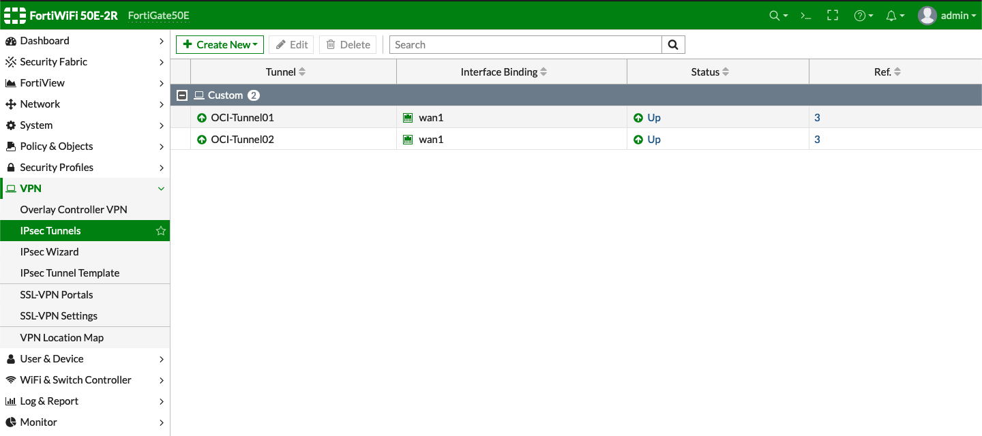Click the System gear icon
The image size is (982, 436).
(10, 125)
